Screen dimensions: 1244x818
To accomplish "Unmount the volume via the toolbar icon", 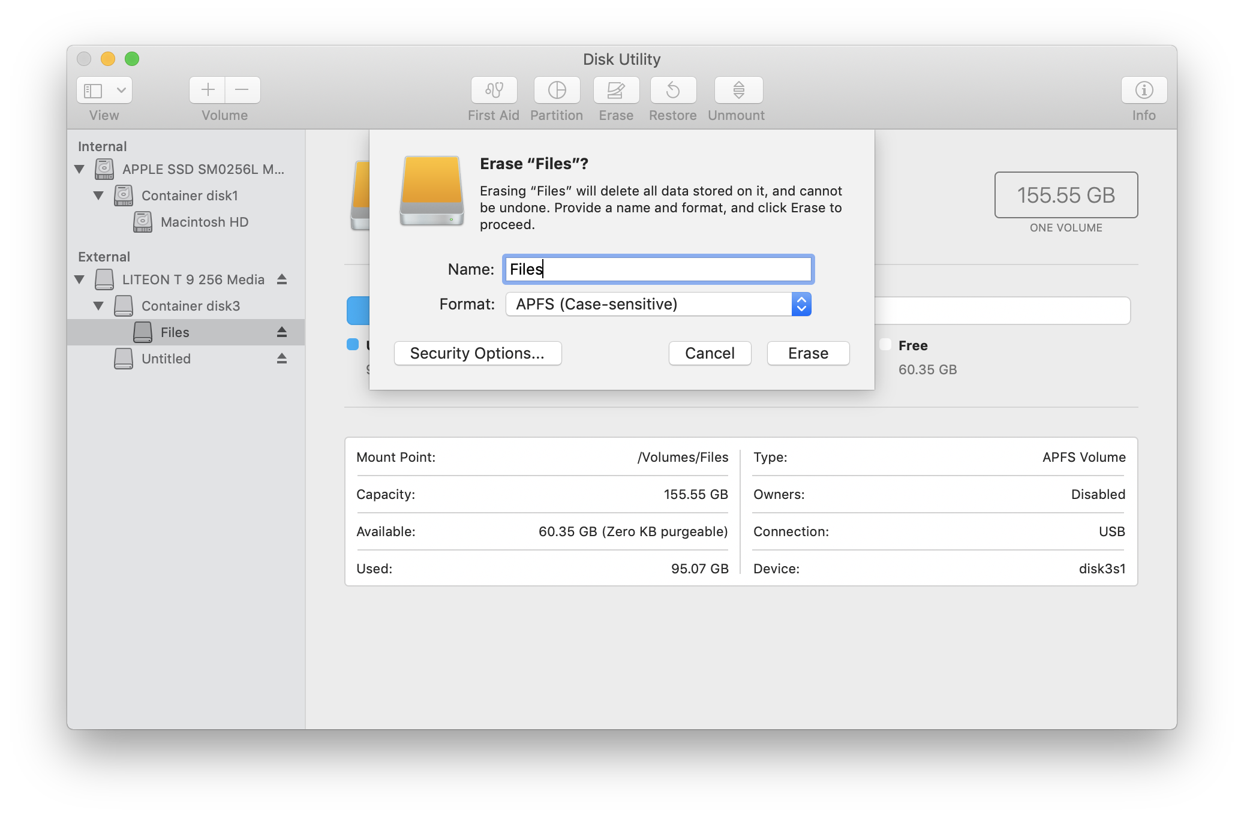I will pos(738,90).
